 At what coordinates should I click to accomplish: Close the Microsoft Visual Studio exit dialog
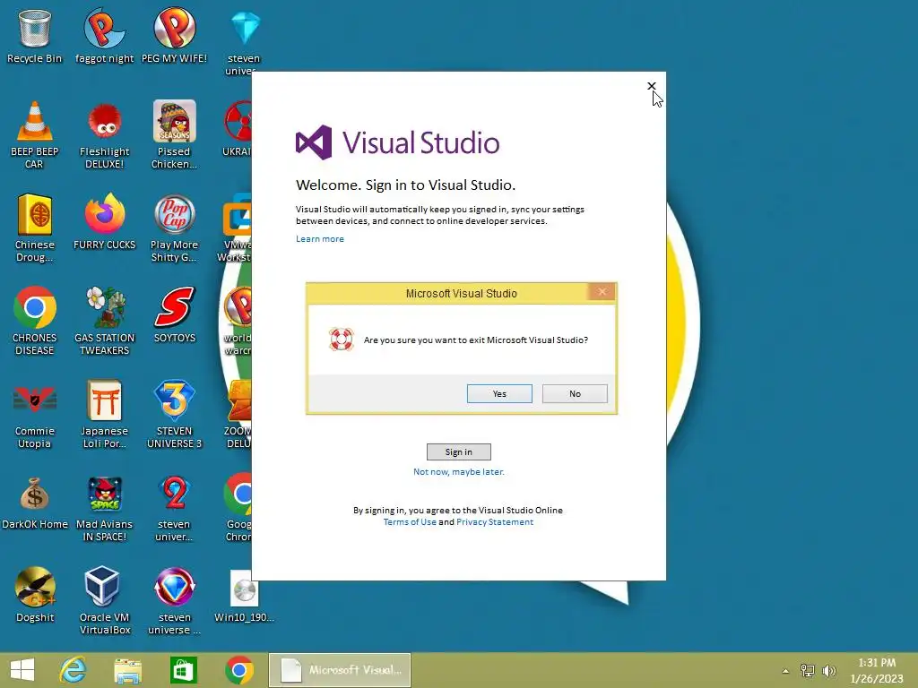click(602, 292)
